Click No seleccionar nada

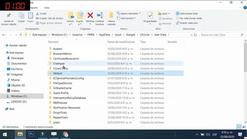(189, 18)
